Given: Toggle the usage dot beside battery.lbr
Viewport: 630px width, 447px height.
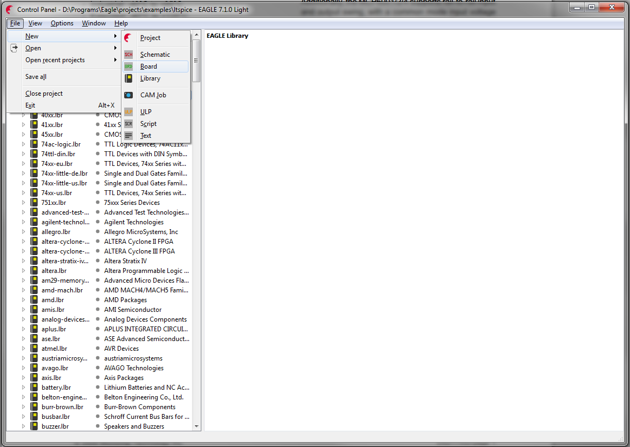Looking at the screenshot, I should pyautogui.click(x=98, y=387).
